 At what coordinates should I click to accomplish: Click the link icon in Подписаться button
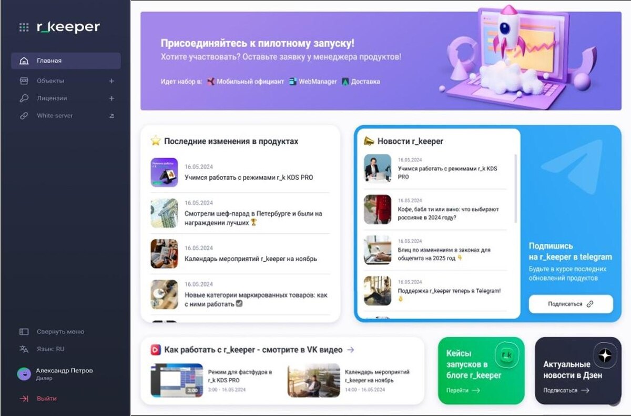(x=590, y=304)
